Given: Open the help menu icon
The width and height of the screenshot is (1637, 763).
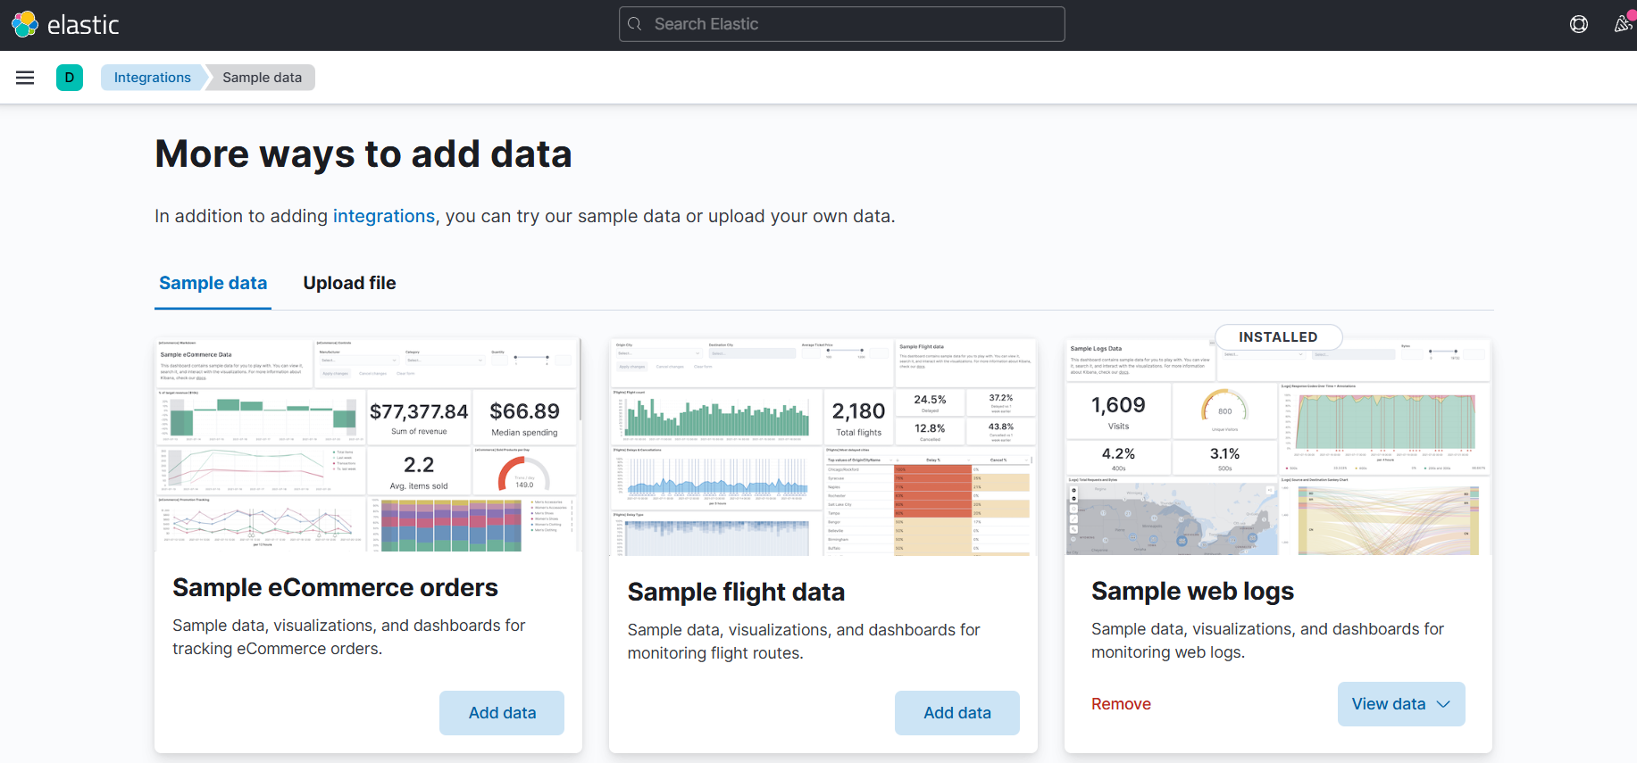Looking at the screenshot, I should [x=1578, y=24].
